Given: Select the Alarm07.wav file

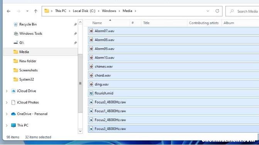Looking at the screenshot, I should click(173, 31).
